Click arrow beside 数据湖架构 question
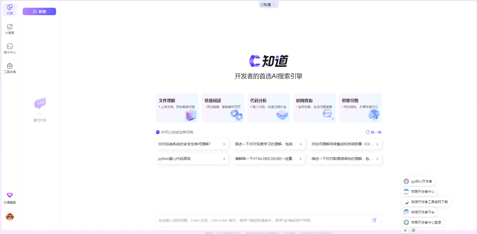 coord(377,159)
